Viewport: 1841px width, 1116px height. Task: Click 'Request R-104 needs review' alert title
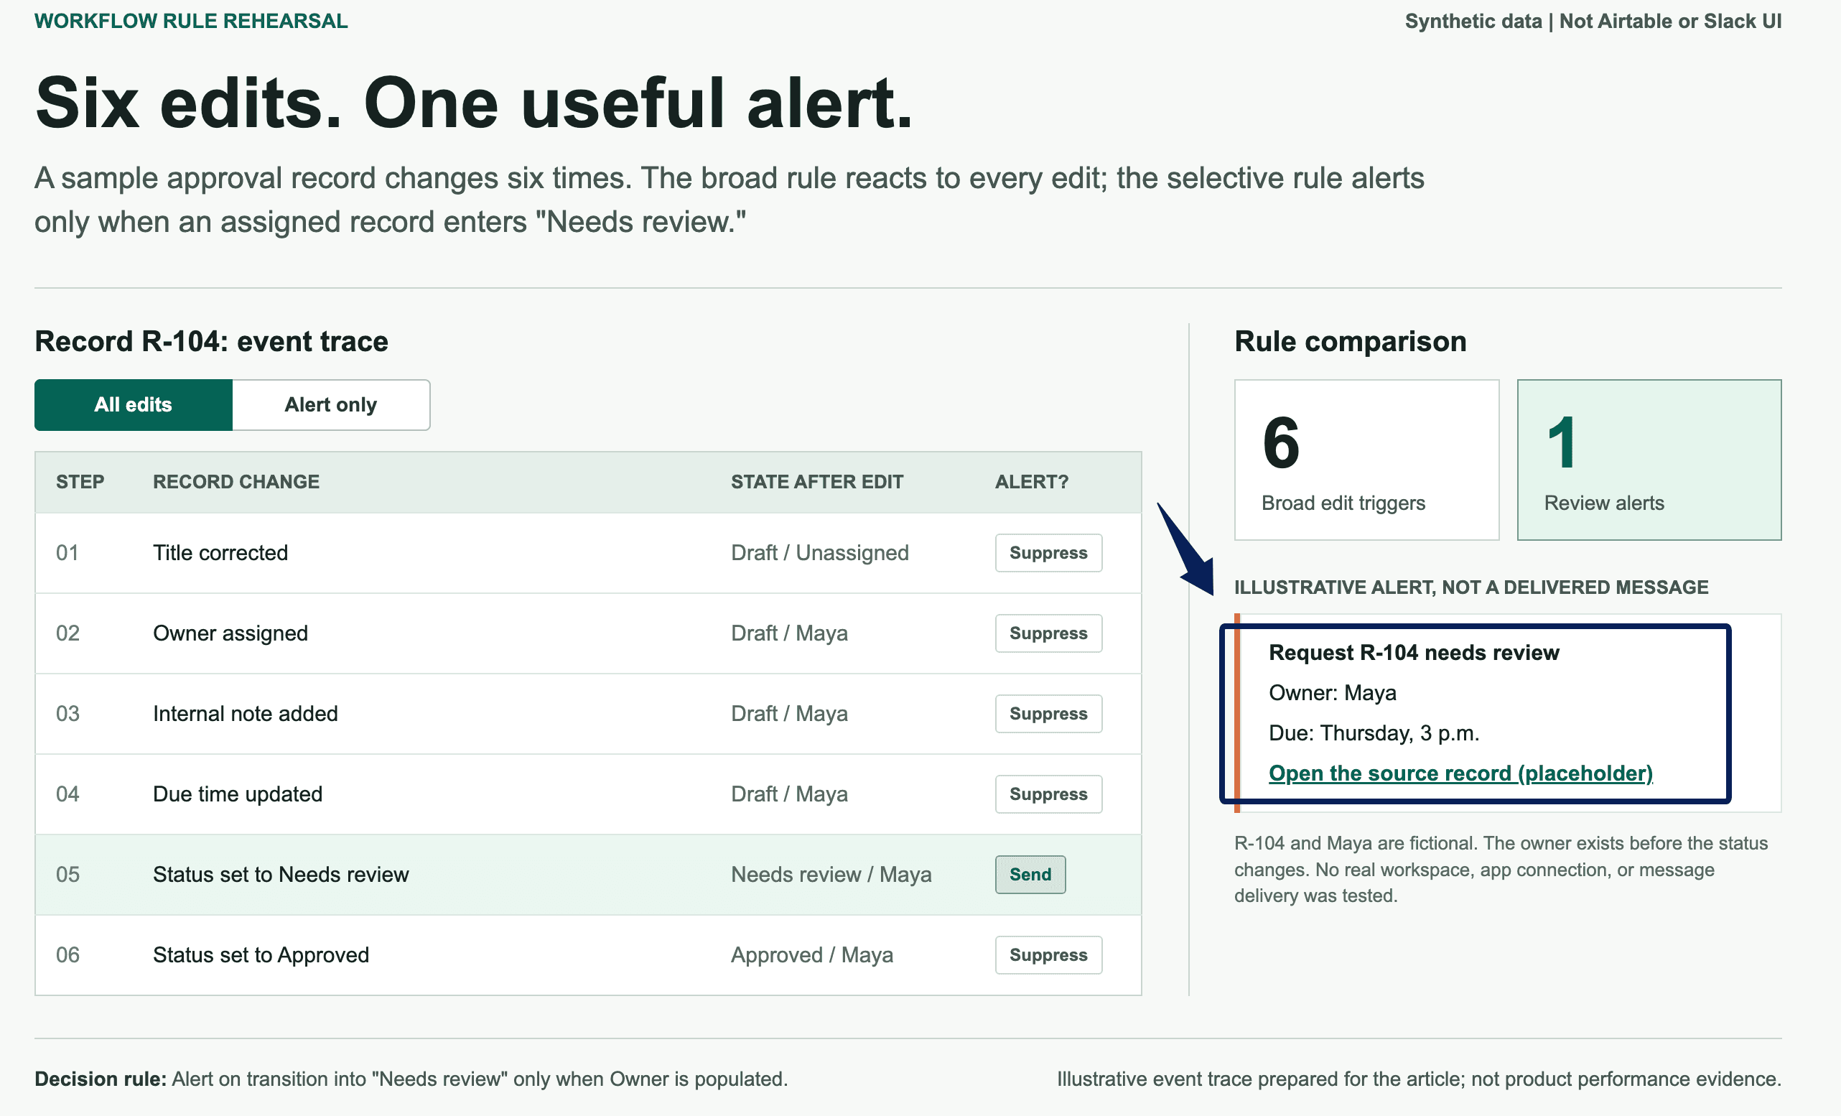point(1414,653)
